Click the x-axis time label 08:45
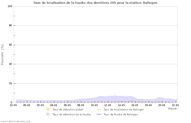 pos(81,105)
